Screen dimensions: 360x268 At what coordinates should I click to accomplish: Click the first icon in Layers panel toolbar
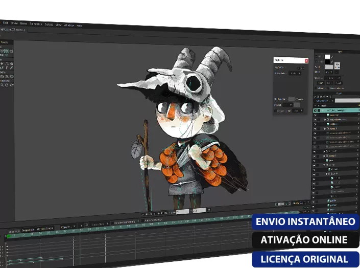(x=316, y=97)
